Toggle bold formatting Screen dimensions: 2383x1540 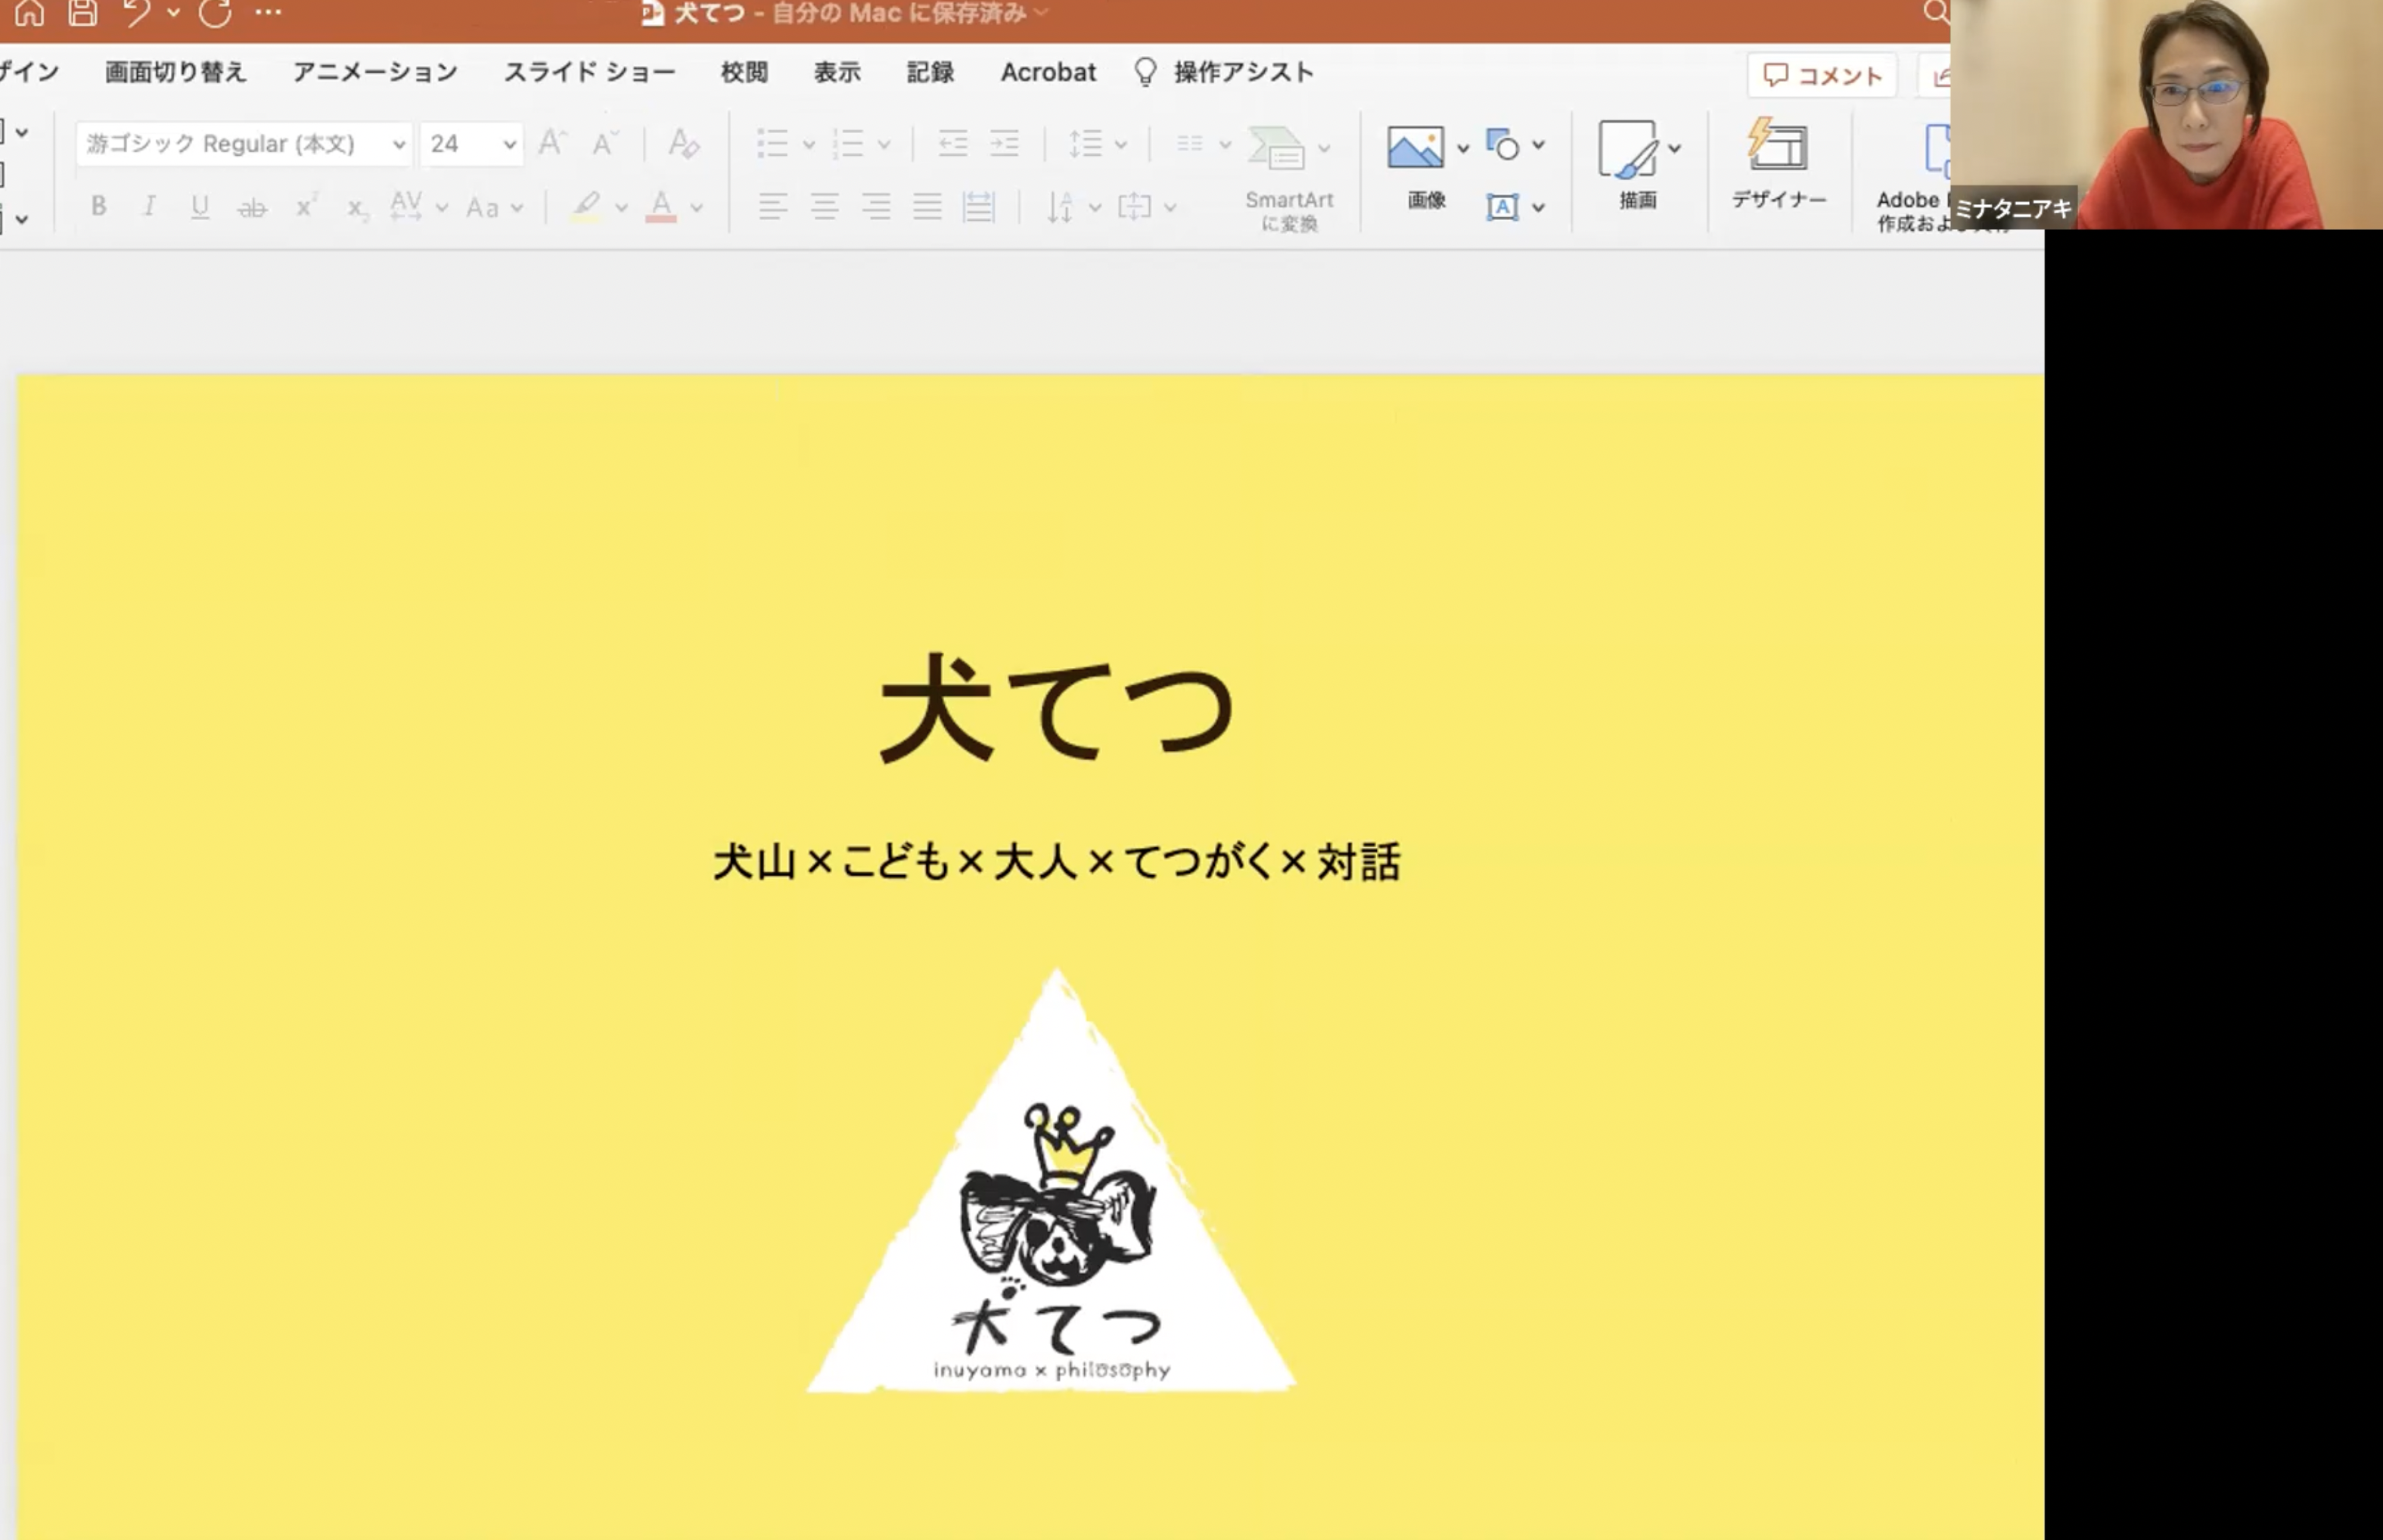(x=98, y=207)
